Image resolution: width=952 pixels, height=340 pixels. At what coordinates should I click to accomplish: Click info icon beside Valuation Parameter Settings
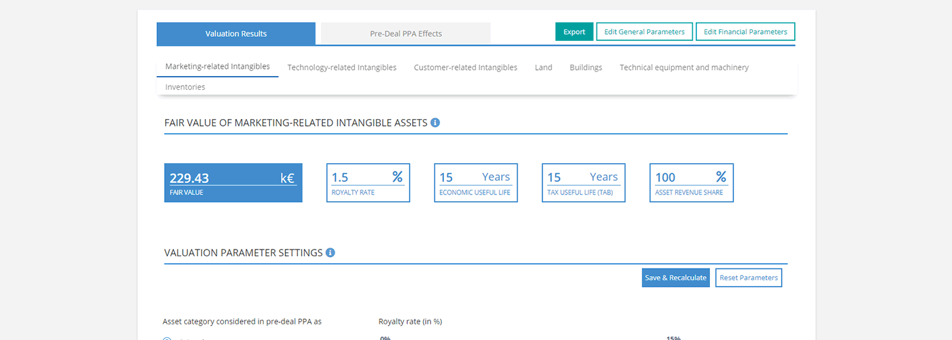coord(330,253)
